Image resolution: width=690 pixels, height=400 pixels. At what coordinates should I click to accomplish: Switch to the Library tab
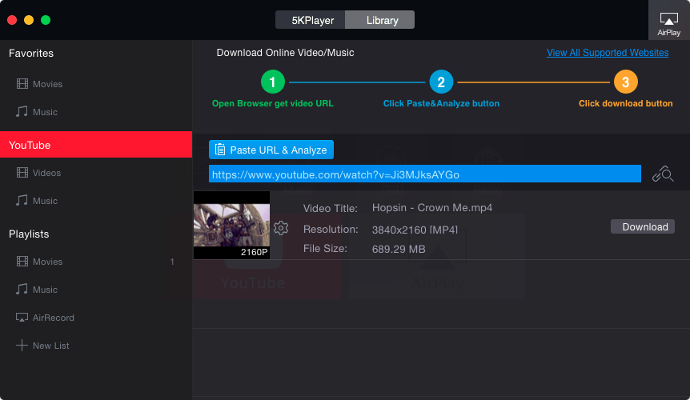coord(379,20)
